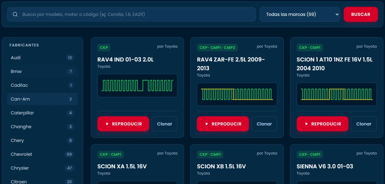Viewport: 385px width, 184px height.
Task: Select Changhe manufacturer entry
Action: [x=42, y=127]
